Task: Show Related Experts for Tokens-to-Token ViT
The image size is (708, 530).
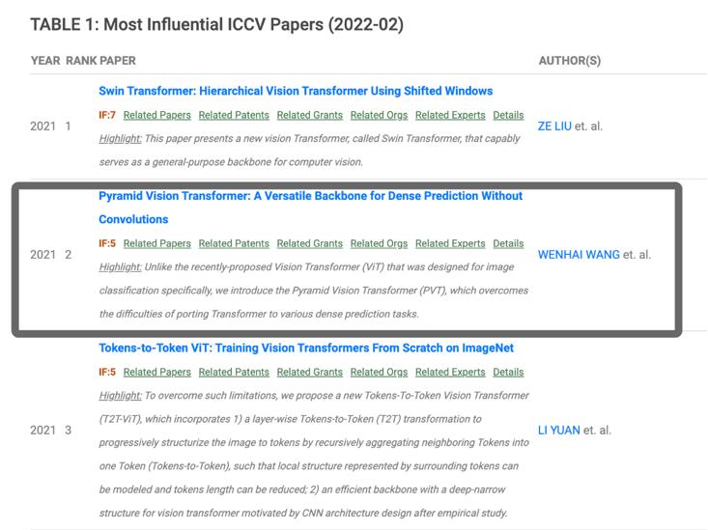Action: (x=450, y=372)
